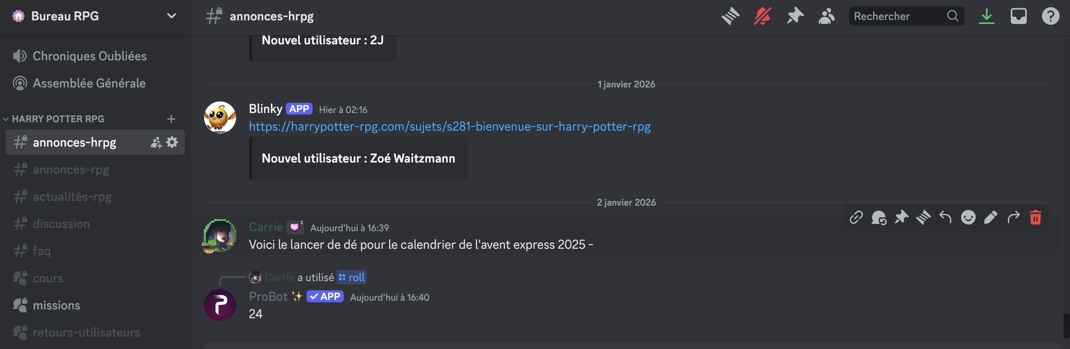Add a reaction to Carrie's message
Viewport: 1070px width, 349px height.
click(968, 217)
